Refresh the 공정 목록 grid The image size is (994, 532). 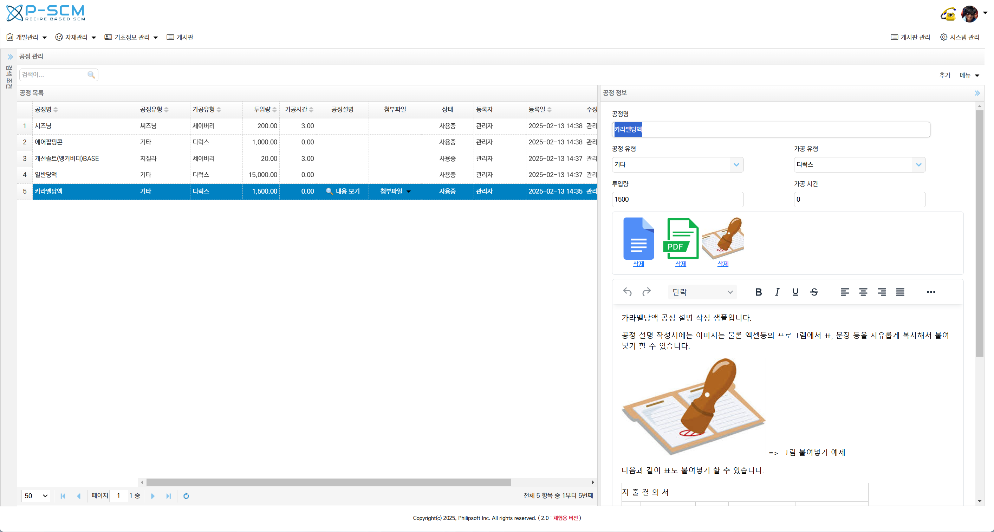pos(186,496)
